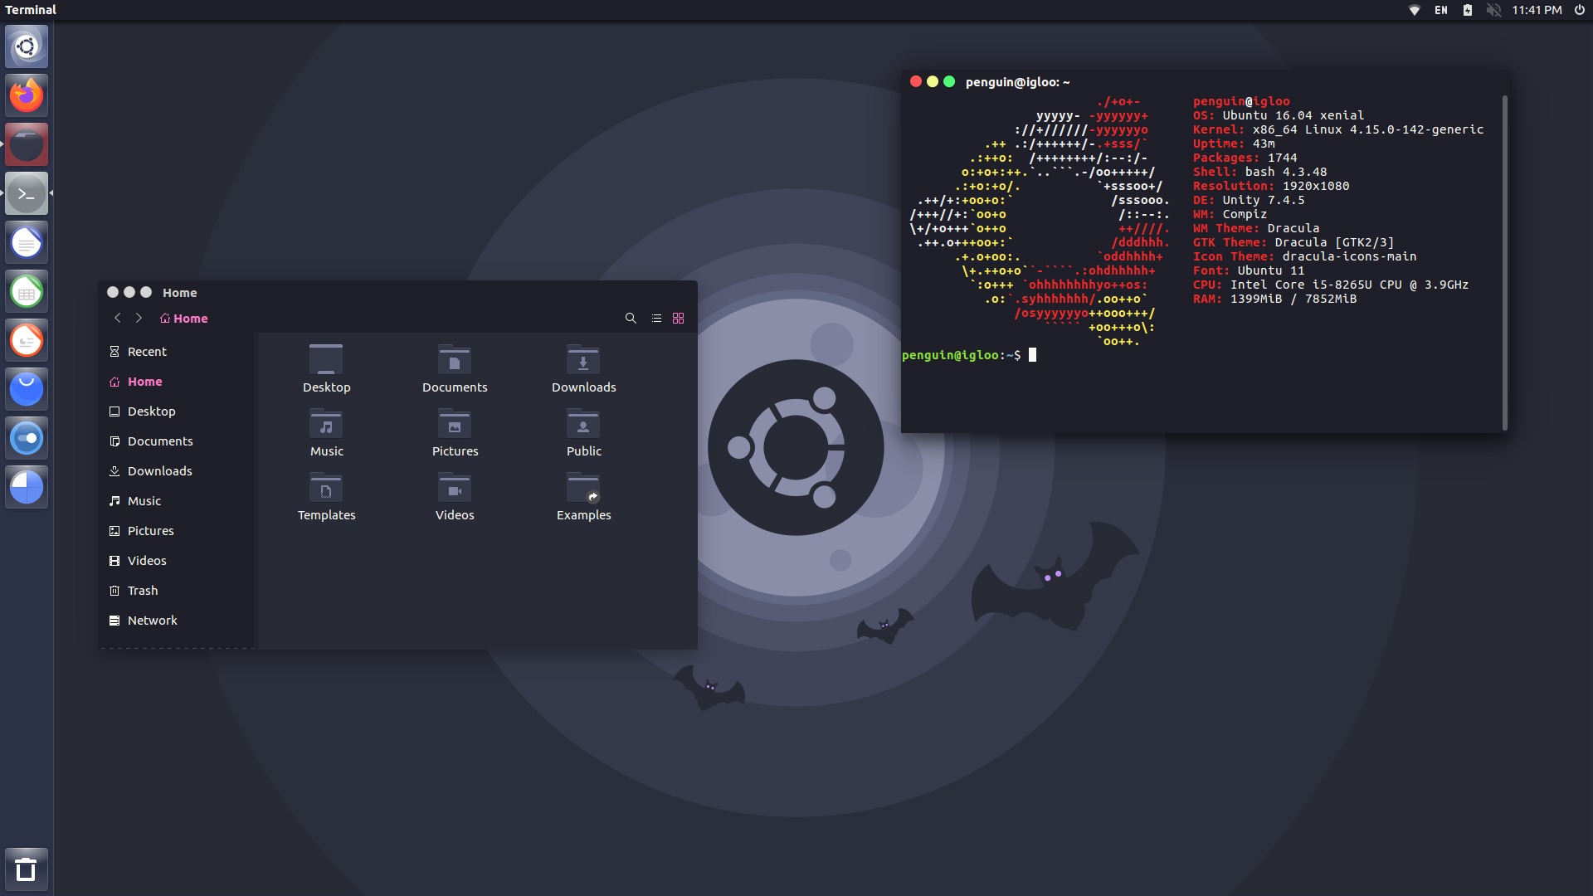The image size is (1593, 896).
Task: Select the Examples shortcut folder icon
Action: (x=583, y=487)
